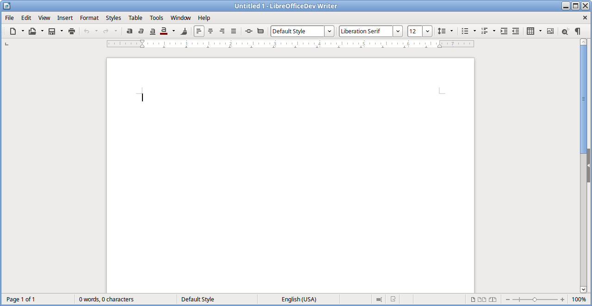The image size is (592, 306).
Task: Open the paragraph style dropdown list
Action: tap(329, 31)
